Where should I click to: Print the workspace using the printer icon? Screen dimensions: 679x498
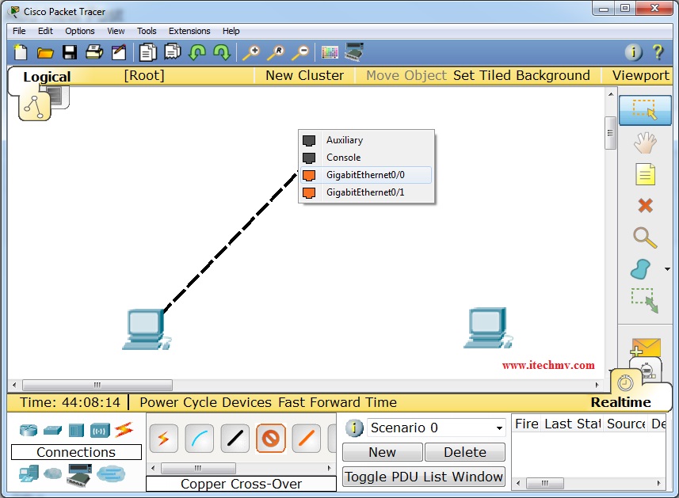tap(94, 52)
